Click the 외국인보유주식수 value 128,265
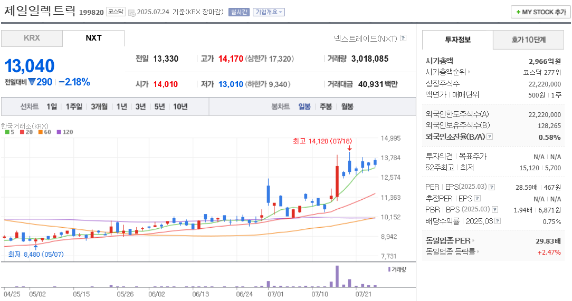The height and width of the screenshot is (301, 572). pyautogui.click(x=549, y=125)
